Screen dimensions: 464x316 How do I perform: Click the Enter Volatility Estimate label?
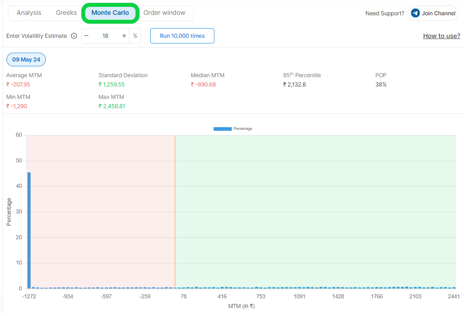(37, 36)
